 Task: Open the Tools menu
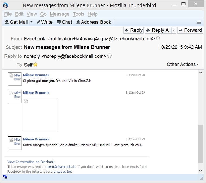(79, 14)
